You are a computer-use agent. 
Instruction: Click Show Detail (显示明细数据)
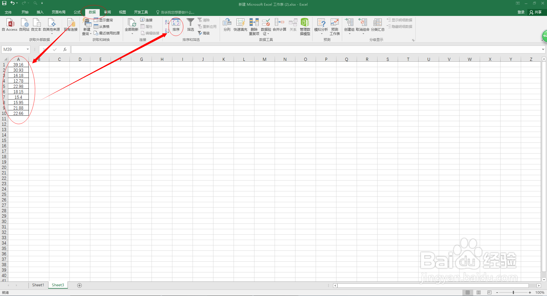[x=399, y=20]
